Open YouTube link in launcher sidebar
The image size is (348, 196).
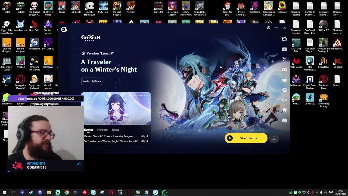pyautogui.click(x=284, y=49)
